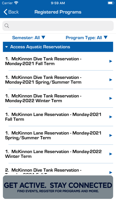
Task: Open the Semester: All dropdown
Action: click(x=29, y=38)
